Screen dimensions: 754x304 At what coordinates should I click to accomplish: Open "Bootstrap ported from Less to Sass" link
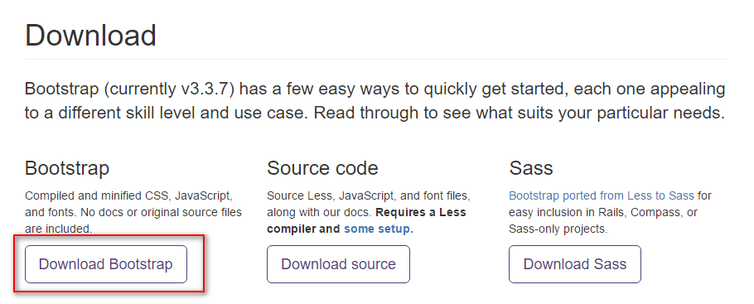tap(602, 195)
